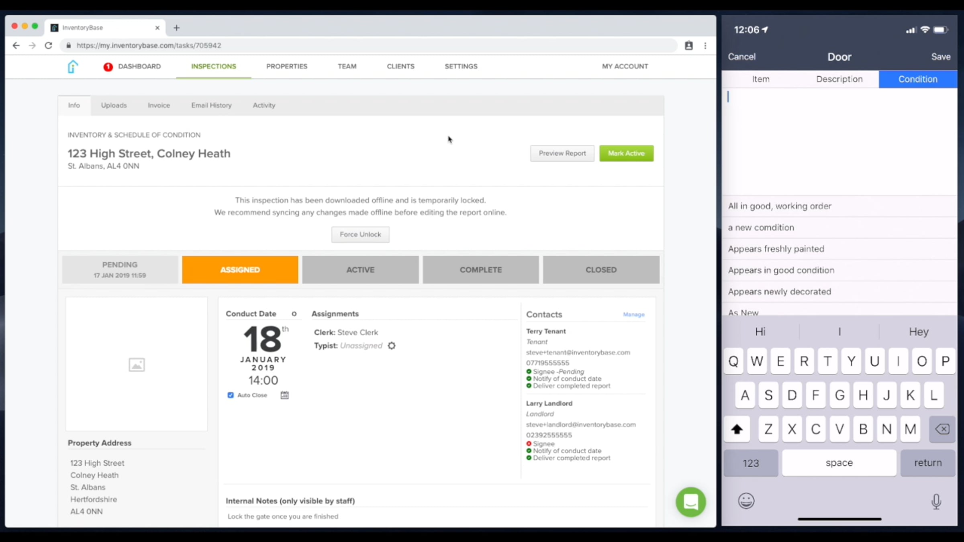Switch to the Activity tab

264,105
